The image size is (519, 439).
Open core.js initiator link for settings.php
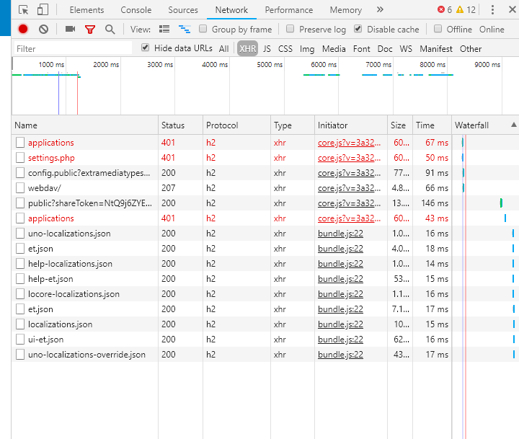349,158
